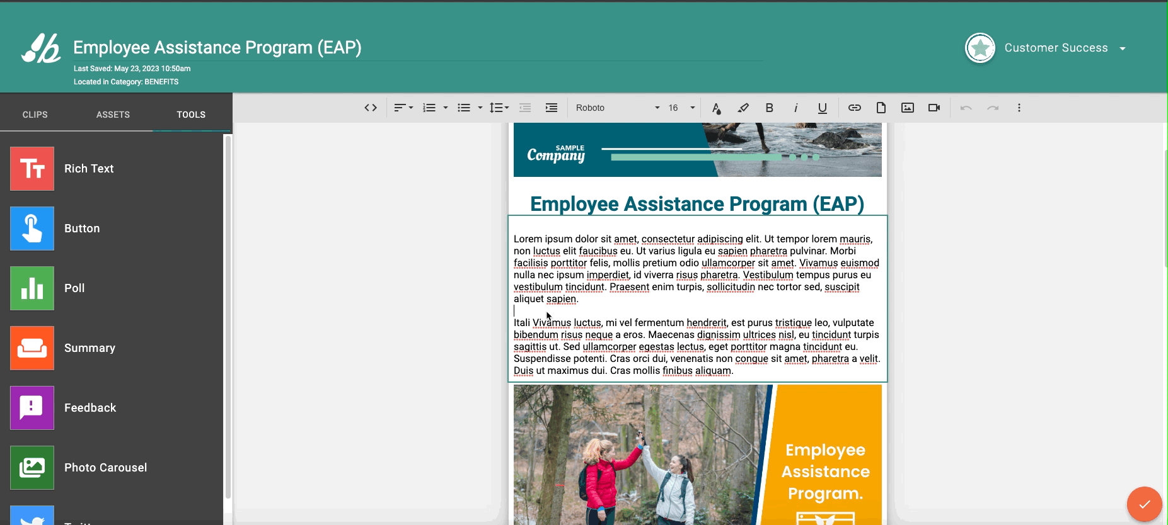Insert an unordered bullet list
The image size is (1168, 525).
[x=464, y=108]
